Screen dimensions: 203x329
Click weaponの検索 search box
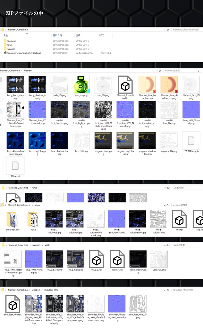pyautogui.click(x=187, y=205)
